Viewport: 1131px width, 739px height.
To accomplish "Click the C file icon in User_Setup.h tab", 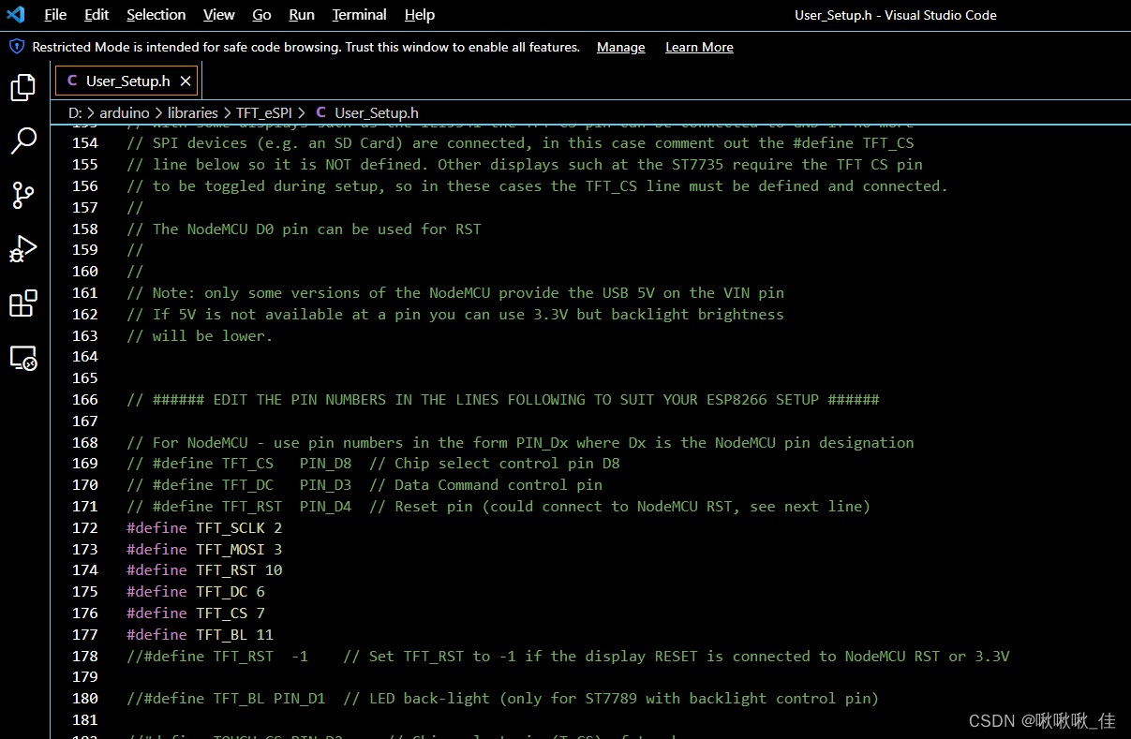I will [x=72, y=81].
